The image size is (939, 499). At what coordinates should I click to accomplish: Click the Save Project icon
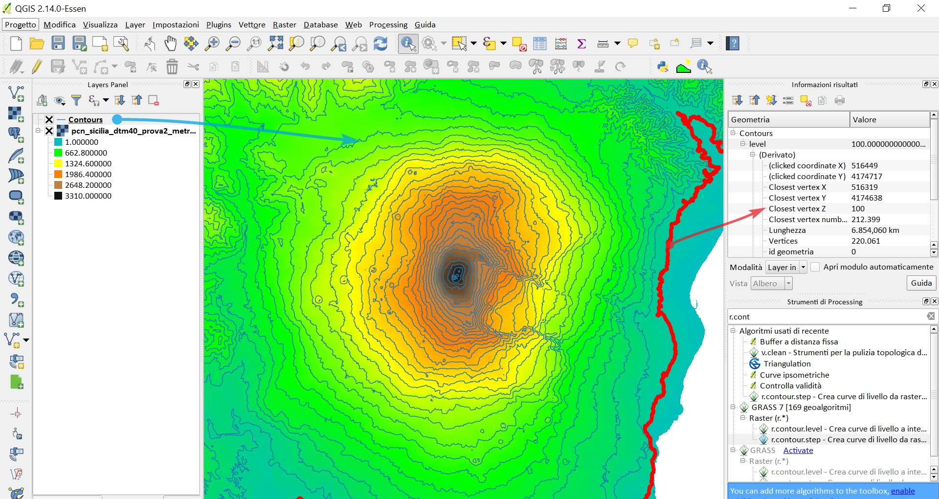coord(58,44)
